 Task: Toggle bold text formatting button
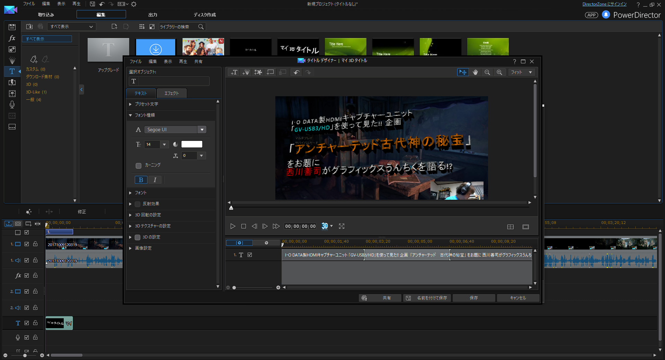(x=141, y=180)
